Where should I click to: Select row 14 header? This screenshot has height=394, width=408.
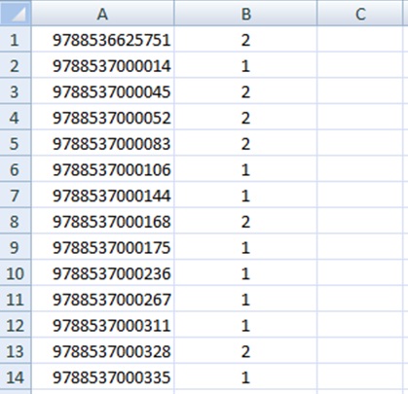(16, 376)
